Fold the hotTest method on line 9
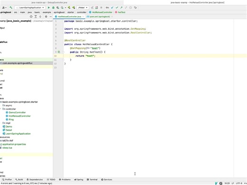The image size is (247, 185). click(x=63, y=52)
